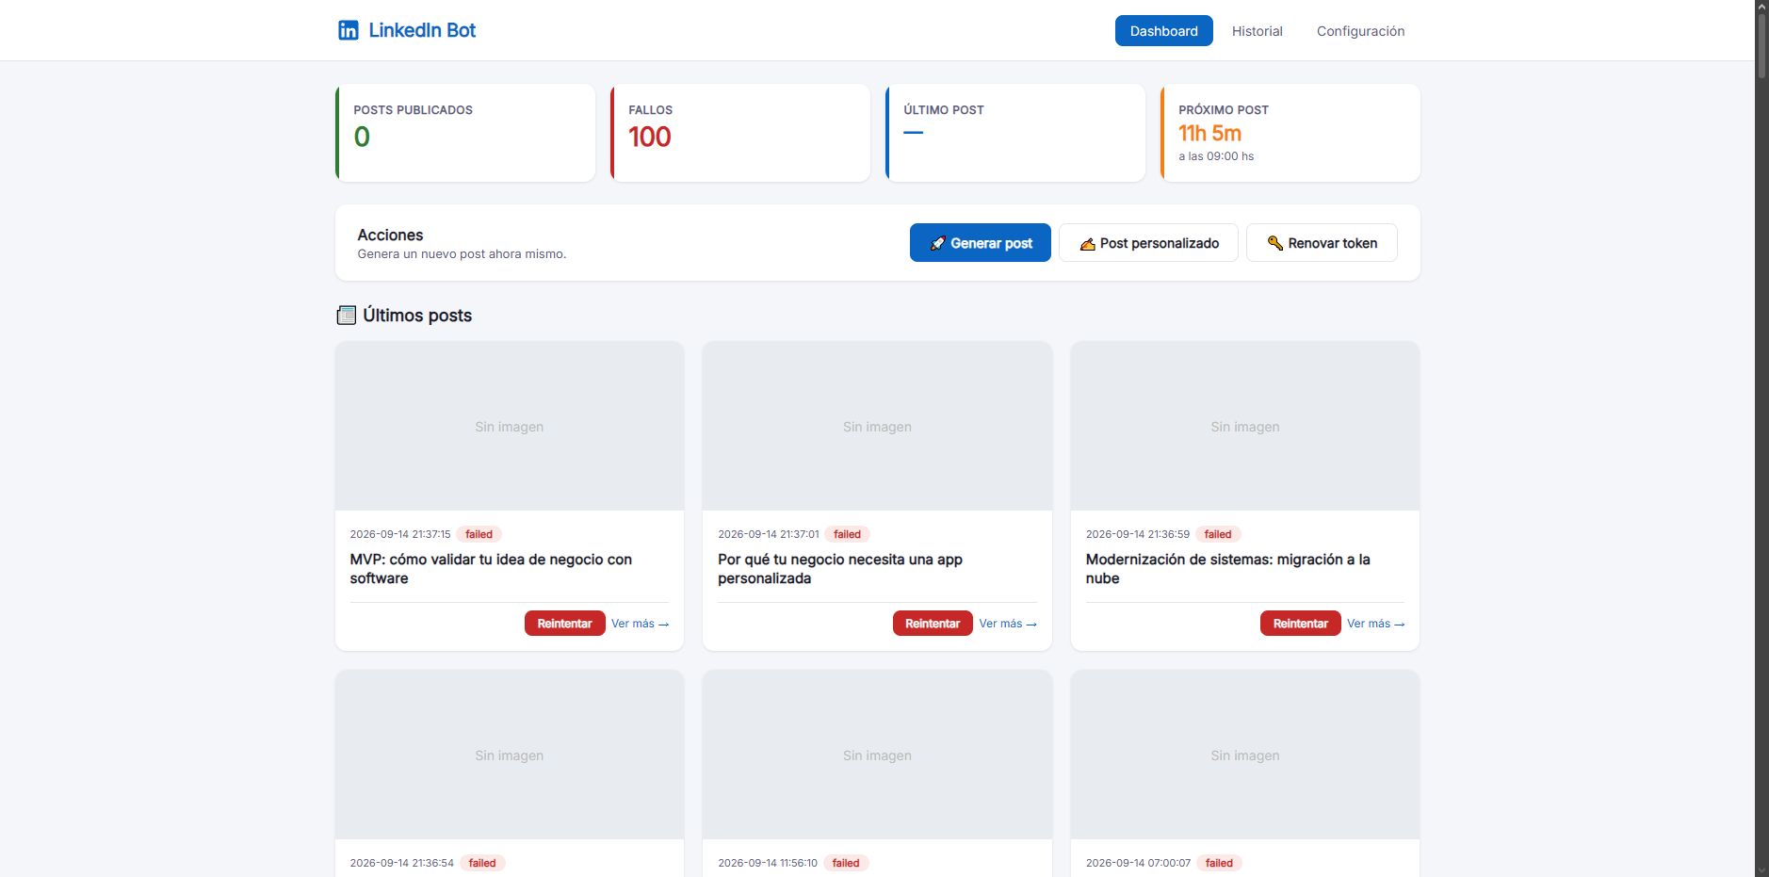The image size is (1769, 877).
Task: Click the rocket icon on Generar post
Action: [x=937, y=243]
